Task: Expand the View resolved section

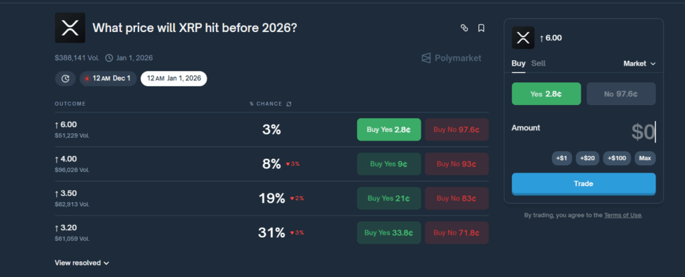Action: tap(82, 263)
